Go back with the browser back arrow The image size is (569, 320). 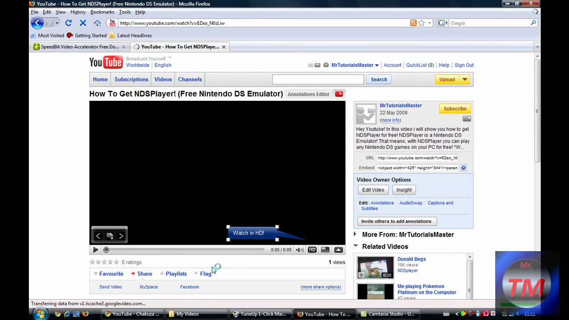(37, 23)
